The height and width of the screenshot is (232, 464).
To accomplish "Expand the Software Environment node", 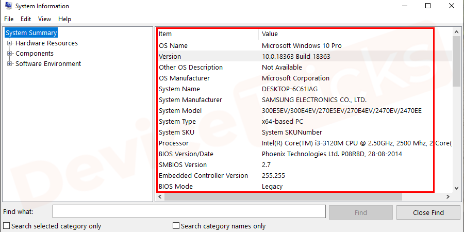I will pyautogui.click(x=9, y=64).
